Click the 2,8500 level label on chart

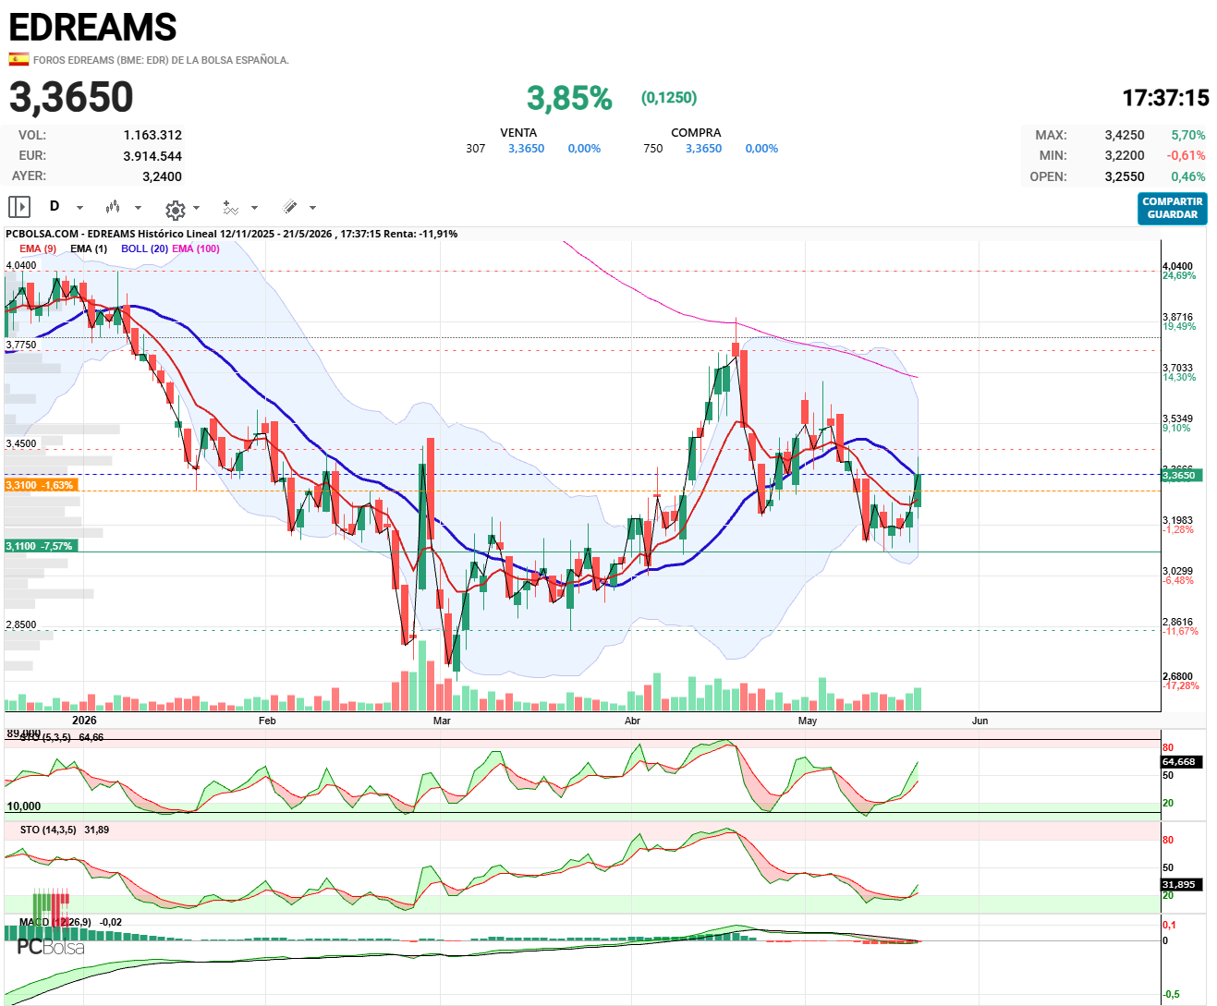pos(21,624)
